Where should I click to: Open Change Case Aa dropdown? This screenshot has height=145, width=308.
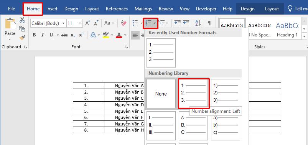tap(109, 23)
